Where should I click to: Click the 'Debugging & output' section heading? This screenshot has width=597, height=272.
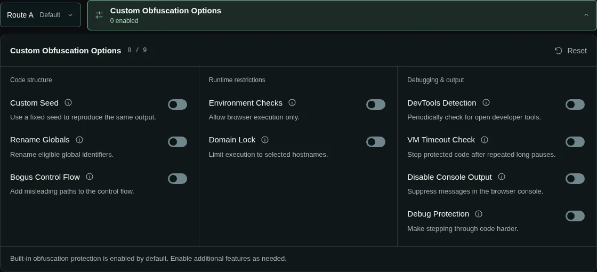435,80
